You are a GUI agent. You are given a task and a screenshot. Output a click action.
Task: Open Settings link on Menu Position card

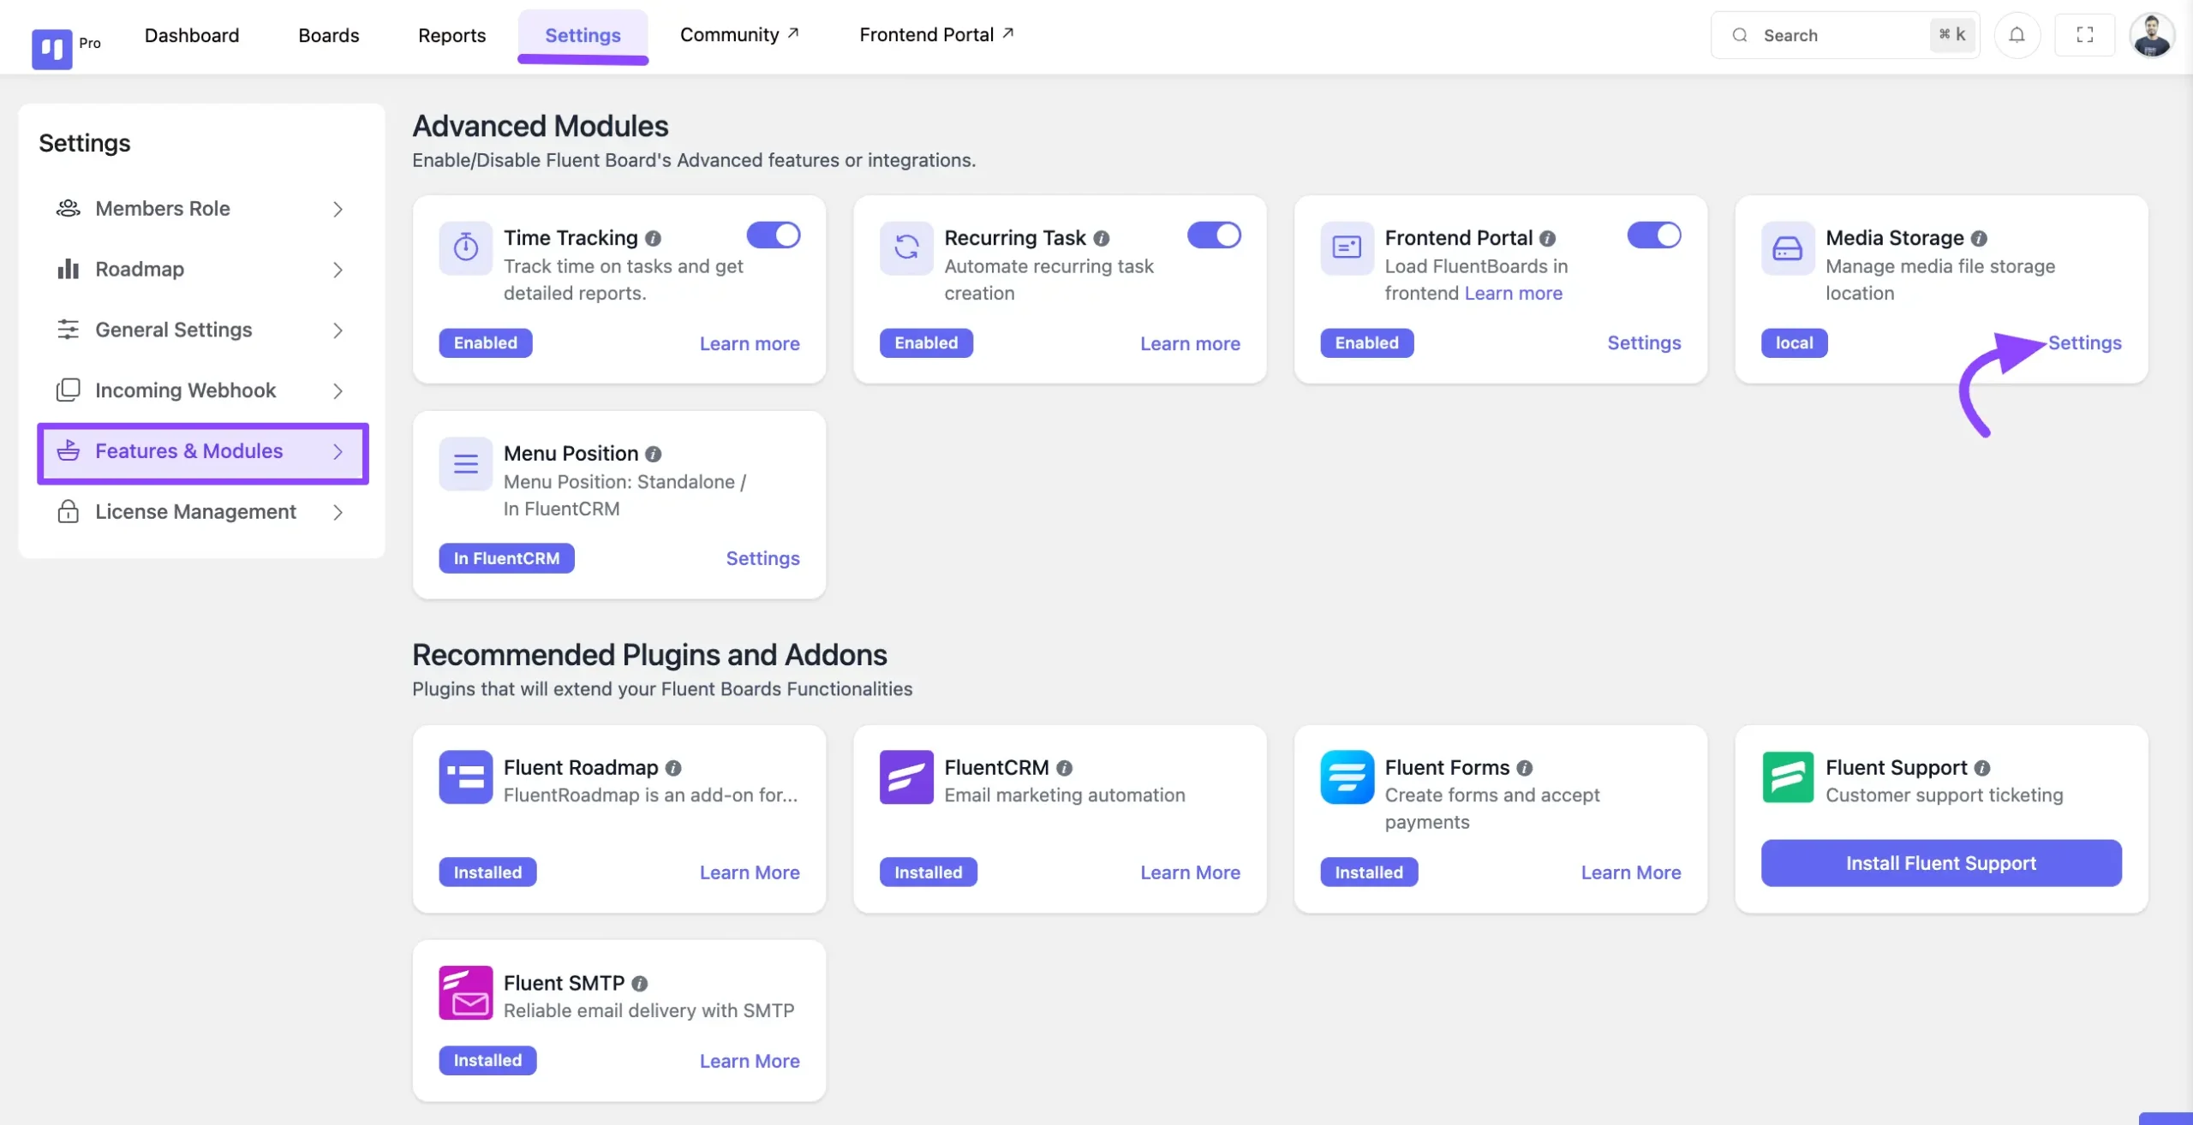[x=762, y=558]
